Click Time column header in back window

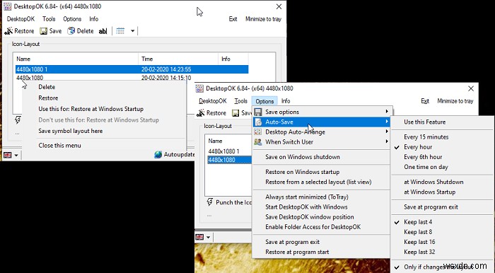coord(178,59)
